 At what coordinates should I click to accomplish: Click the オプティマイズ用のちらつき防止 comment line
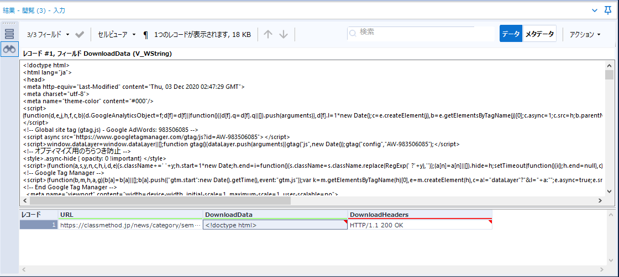[77, 151]
